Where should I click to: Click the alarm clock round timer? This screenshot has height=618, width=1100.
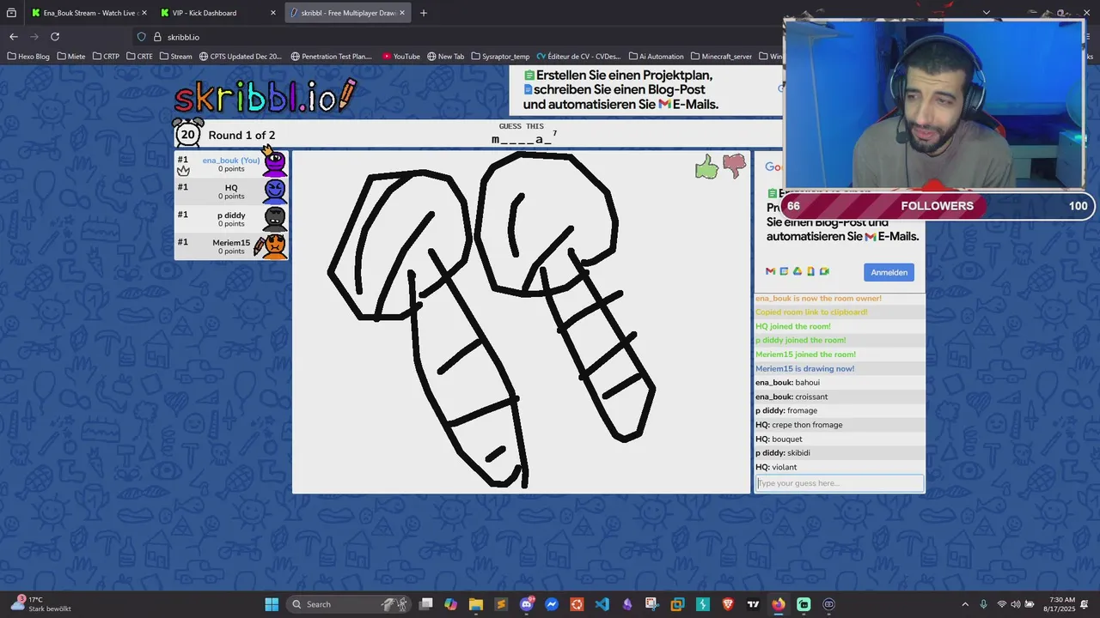click(x=188, y=134)
